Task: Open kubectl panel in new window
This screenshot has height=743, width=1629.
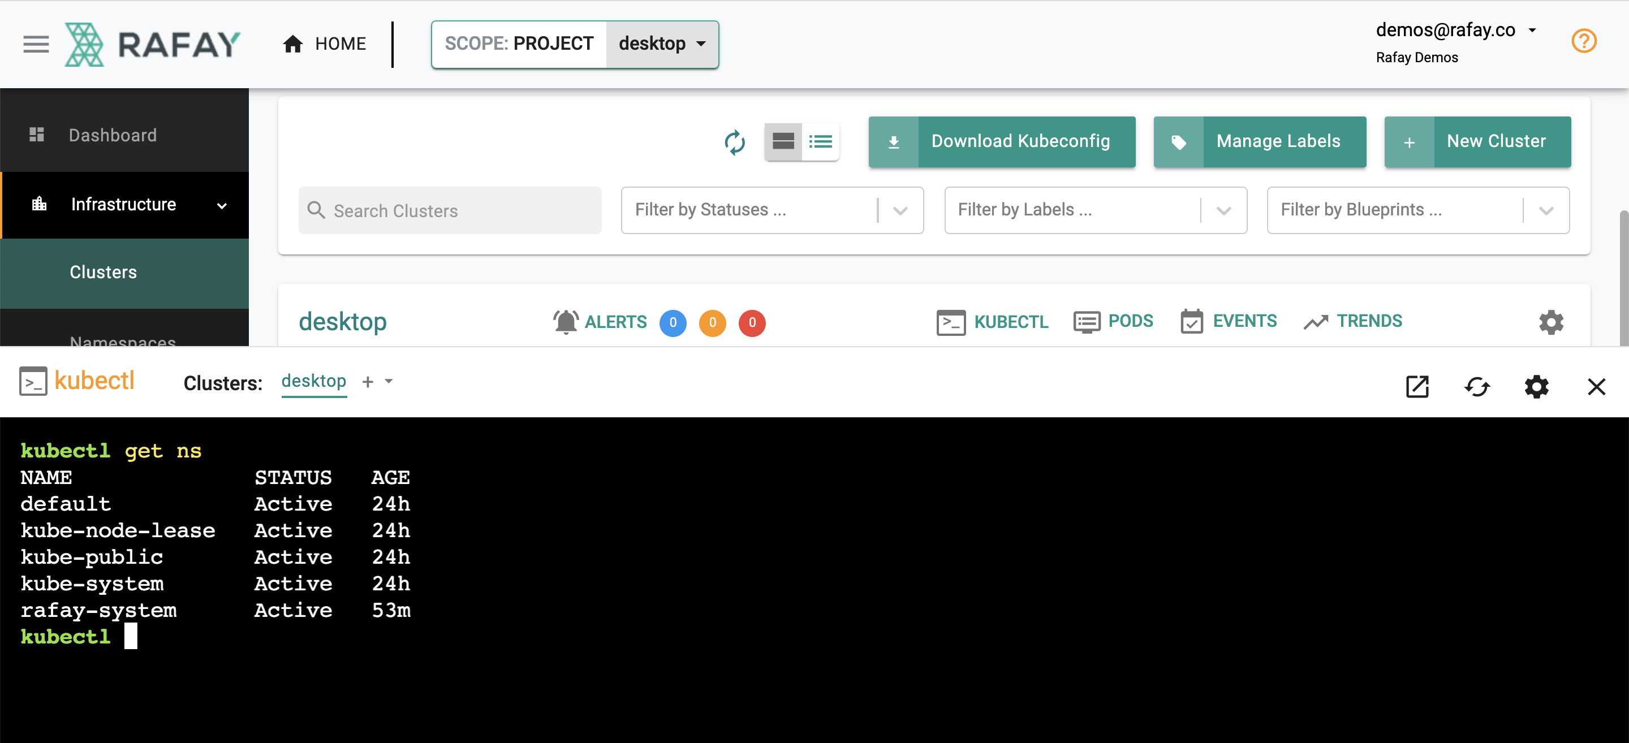Action: 1416,386
